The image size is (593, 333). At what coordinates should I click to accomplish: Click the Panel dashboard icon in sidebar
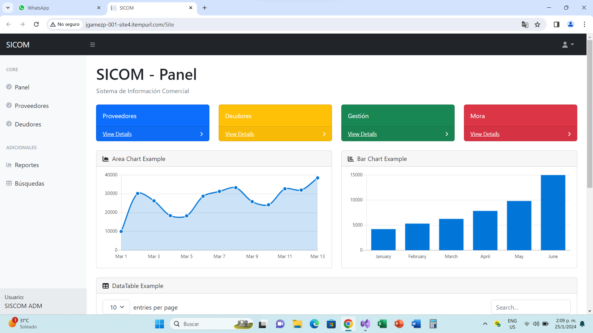coord(9,87)
